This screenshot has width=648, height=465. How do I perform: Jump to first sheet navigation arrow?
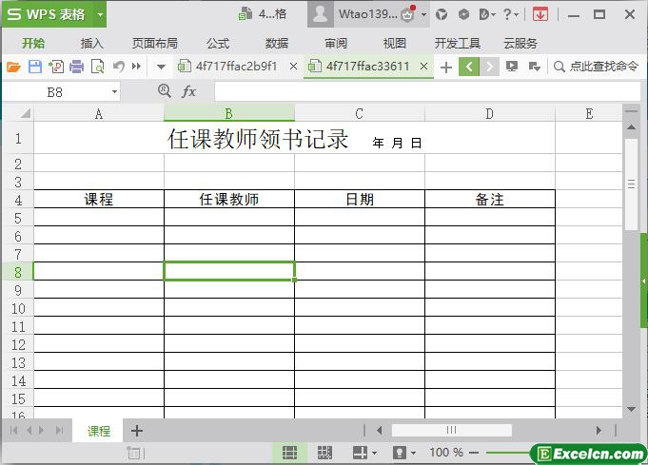[13, 431]
